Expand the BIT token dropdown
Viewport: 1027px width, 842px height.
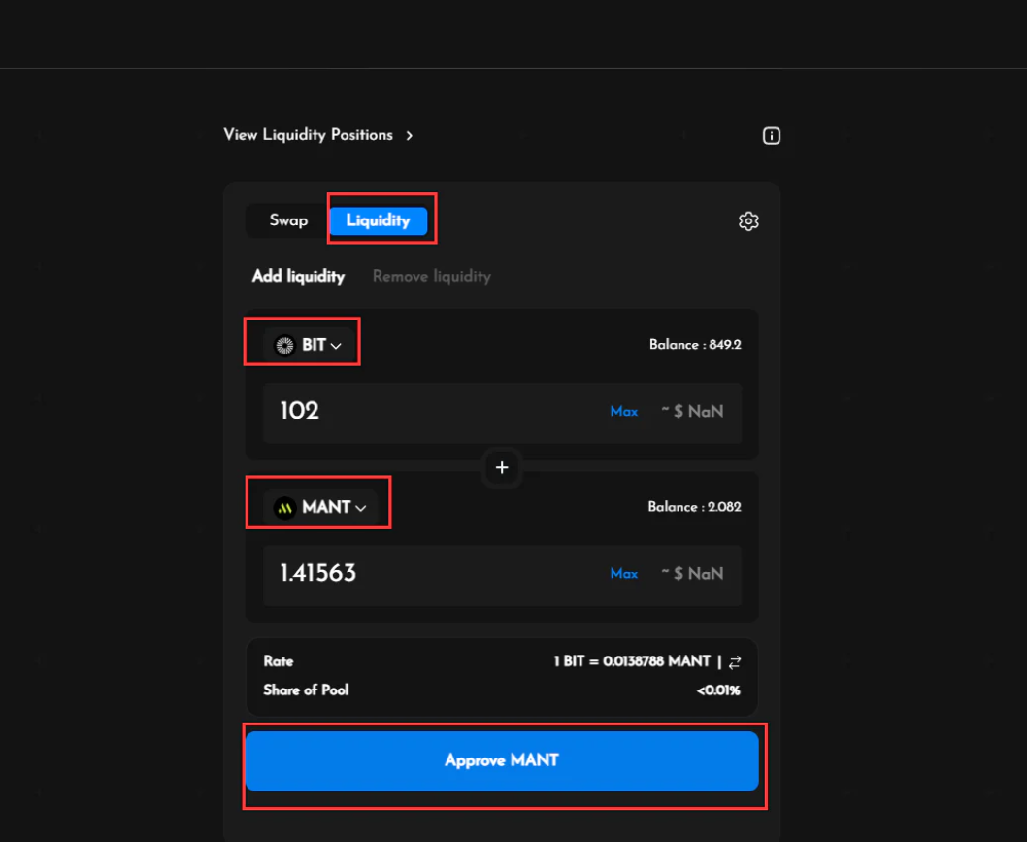308,345
